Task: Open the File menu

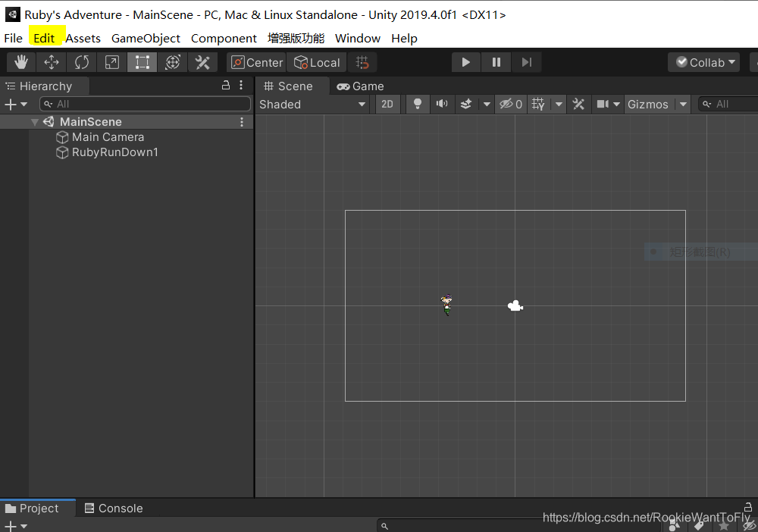Action: click(13, 38)
